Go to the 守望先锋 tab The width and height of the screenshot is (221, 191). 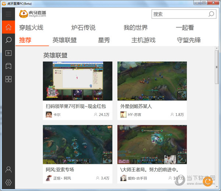coord(189,40)
